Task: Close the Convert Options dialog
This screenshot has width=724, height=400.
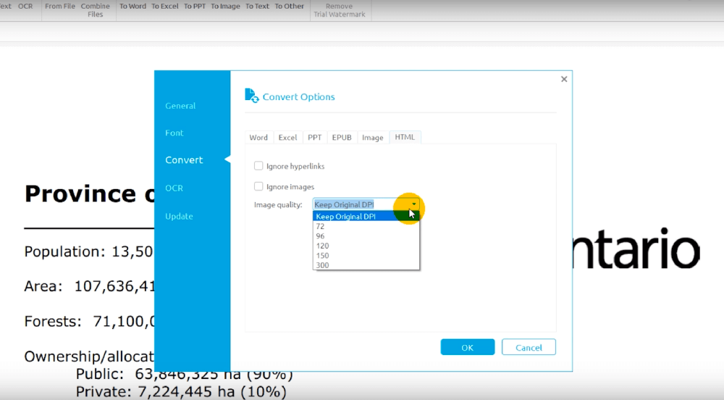Action: click(564, 79)
